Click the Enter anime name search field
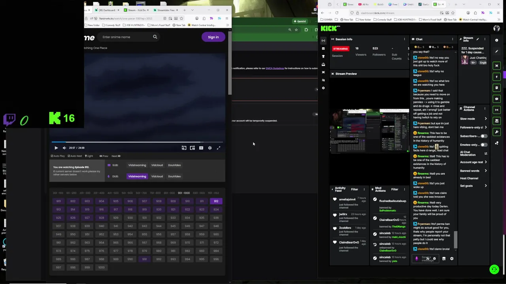The width and height of the screenshot is (506, 284). pyautogui.click(x=125, y=37)
